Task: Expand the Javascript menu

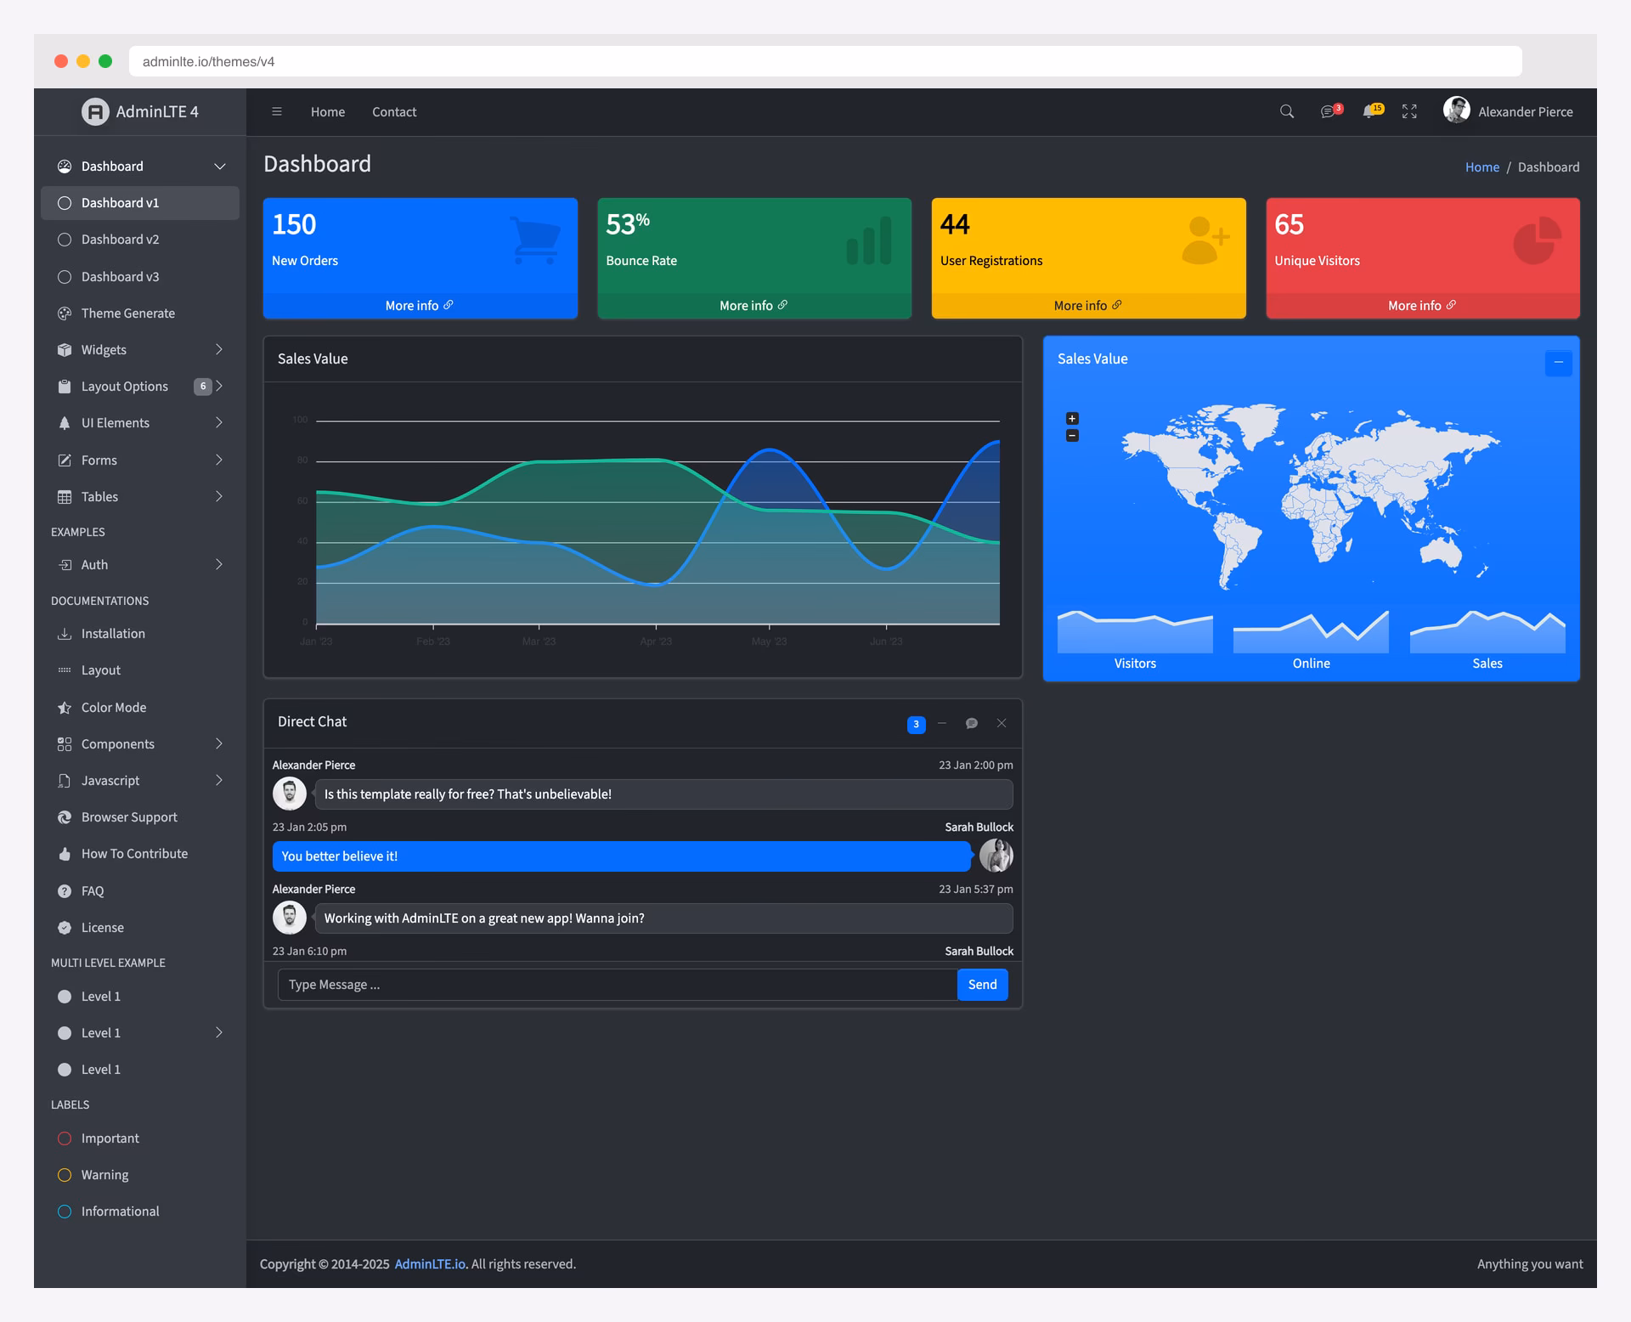Action: pyautogui.click(x=140, y=781)
